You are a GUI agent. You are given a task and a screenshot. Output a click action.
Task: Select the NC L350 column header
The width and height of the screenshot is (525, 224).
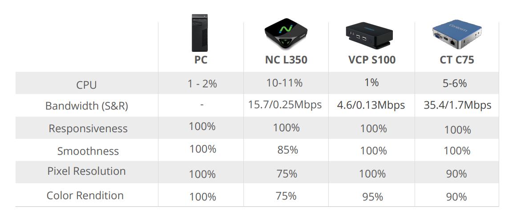286,60
